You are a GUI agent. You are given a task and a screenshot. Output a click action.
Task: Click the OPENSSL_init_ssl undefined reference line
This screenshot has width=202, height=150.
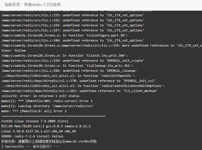coord(78,81)
